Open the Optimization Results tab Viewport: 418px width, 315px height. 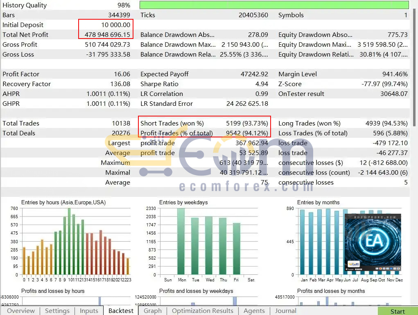click(x=202, y=311)
